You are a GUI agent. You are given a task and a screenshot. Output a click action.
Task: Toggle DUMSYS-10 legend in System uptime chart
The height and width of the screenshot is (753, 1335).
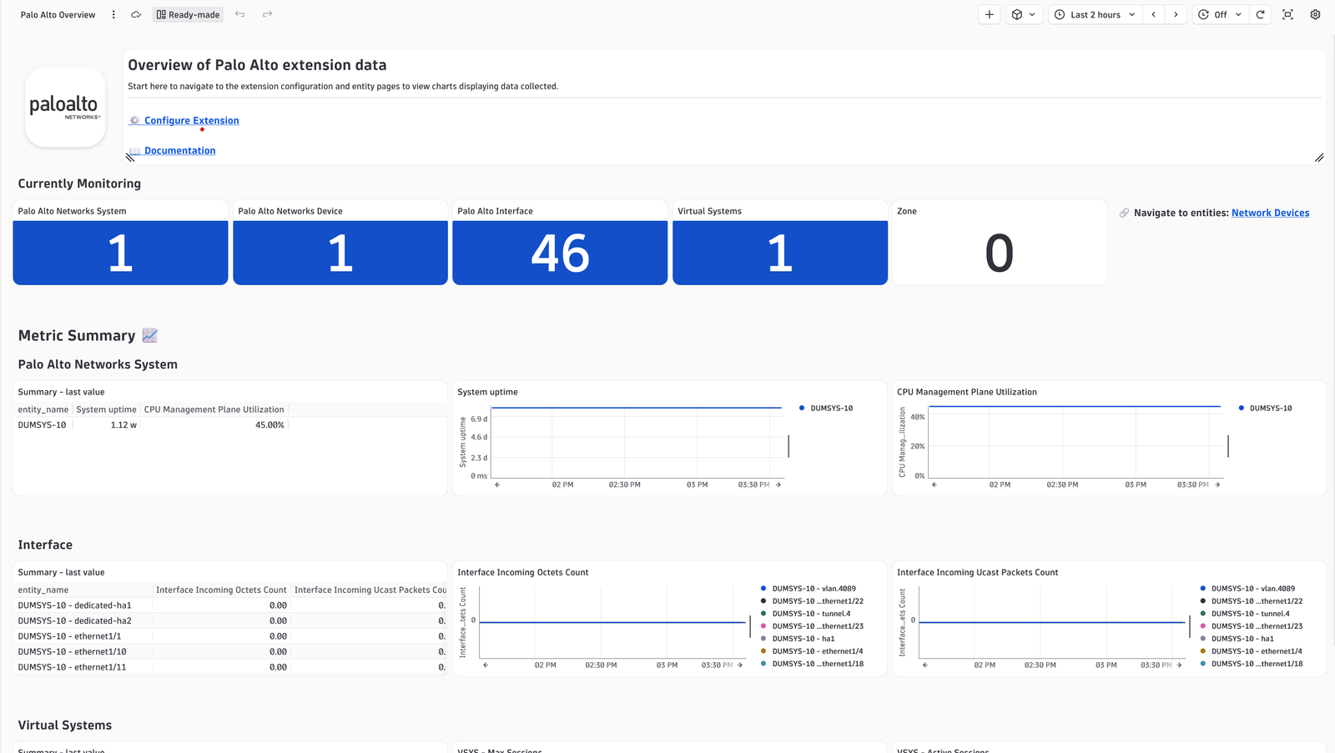coord(826,408)
